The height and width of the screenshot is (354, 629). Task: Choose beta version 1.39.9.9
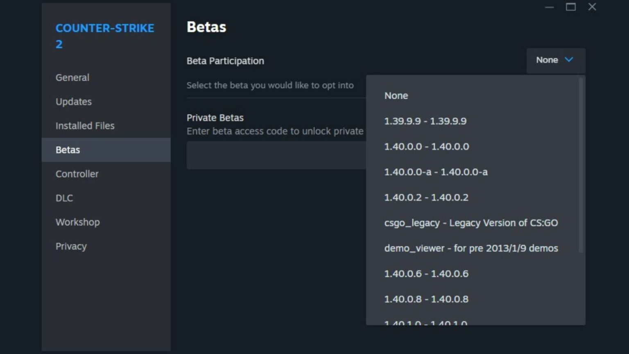point(425,121)
